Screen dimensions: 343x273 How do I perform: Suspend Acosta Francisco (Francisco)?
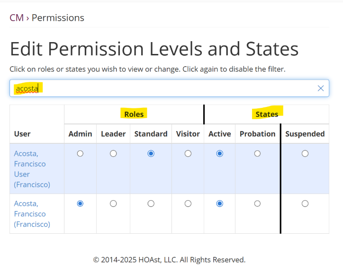coord(305,203)
